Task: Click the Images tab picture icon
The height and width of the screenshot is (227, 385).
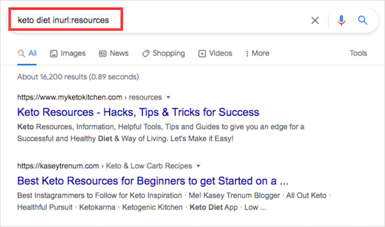Action: point(54,53)
